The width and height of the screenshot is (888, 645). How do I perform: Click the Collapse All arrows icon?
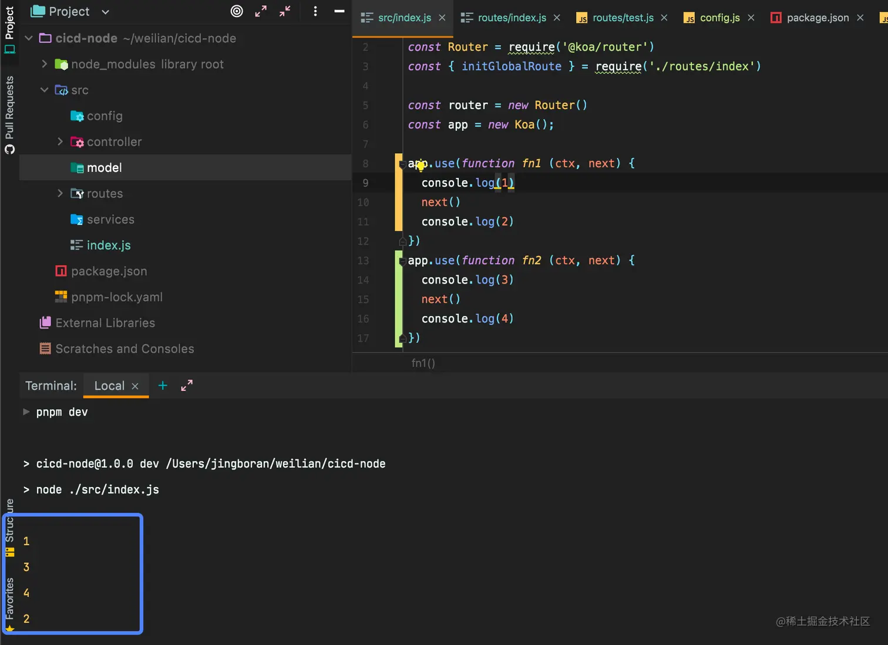[x=285, y=11]
